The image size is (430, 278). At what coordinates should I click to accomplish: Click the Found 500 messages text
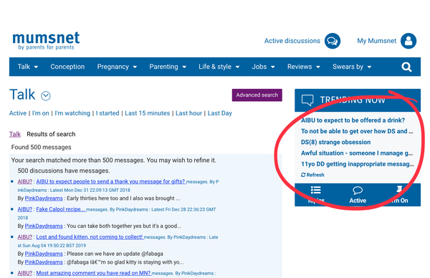tap(41, 147)
